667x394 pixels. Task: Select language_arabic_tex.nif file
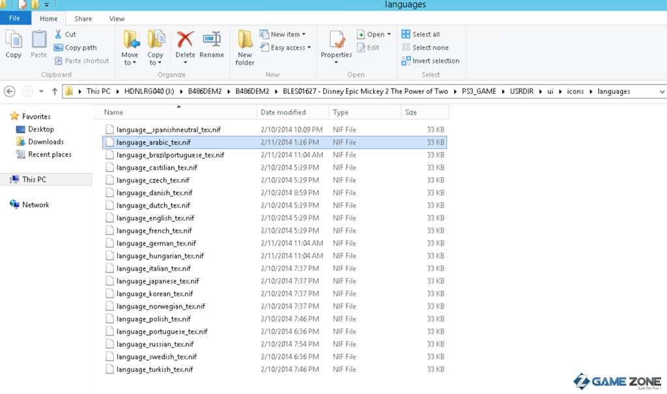tap(274, 142)
